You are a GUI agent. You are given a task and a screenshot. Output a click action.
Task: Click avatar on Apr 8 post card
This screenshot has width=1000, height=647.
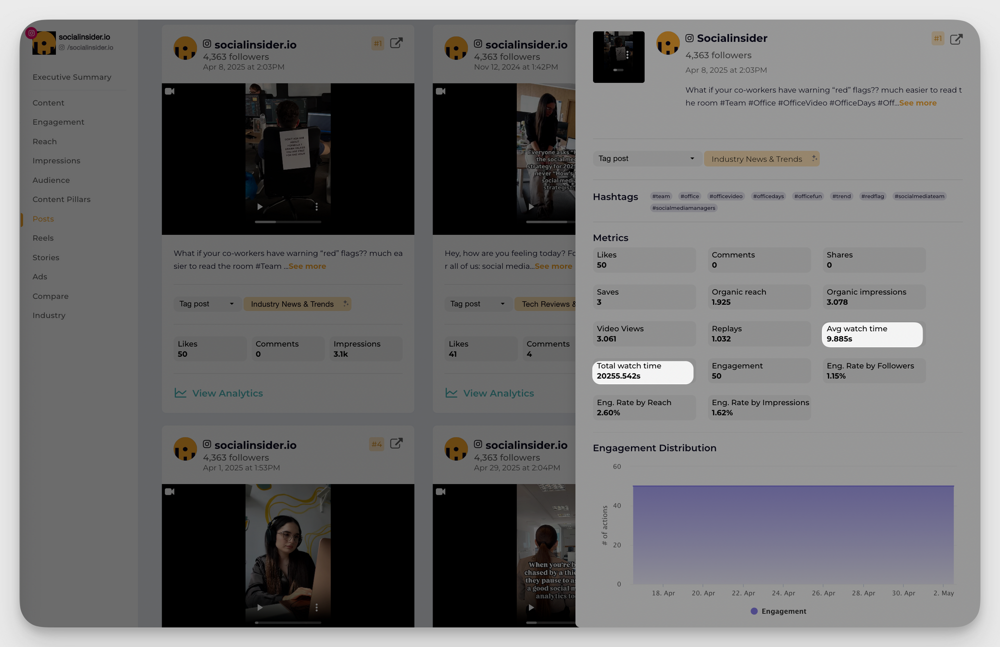(185, 48)
